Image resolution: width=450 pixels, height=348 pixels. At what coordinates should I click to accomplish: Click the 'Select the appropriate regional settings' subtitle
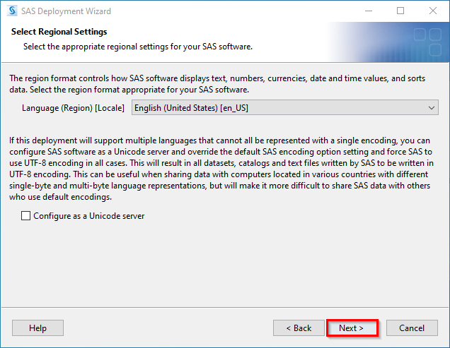pyautogui.click(x=138, y=47)
